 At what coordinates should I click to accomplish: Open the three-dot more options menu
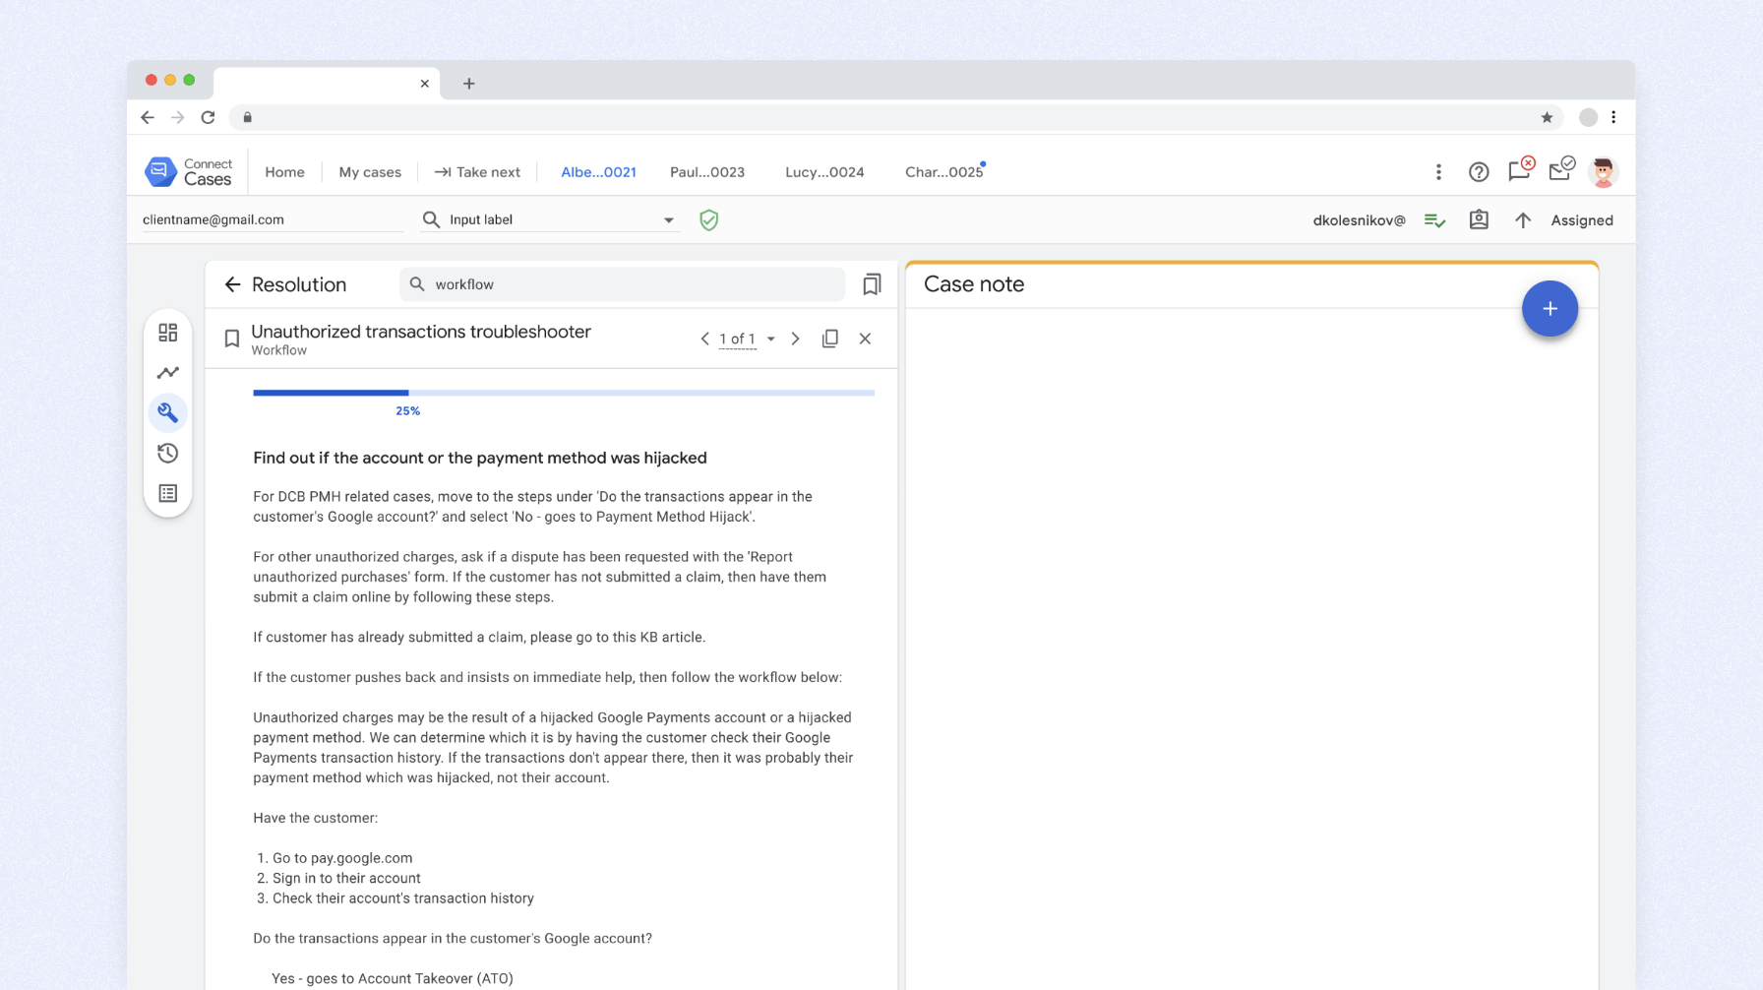click(x=1438, y=172)
